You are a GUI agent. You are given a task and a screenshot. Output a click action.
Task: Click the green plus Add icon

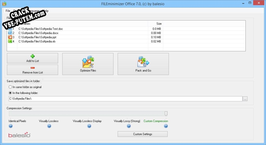(x=33, y=56)
